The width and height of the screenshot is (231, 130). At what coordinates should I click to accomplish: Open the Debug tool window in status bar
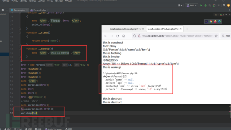7,129
